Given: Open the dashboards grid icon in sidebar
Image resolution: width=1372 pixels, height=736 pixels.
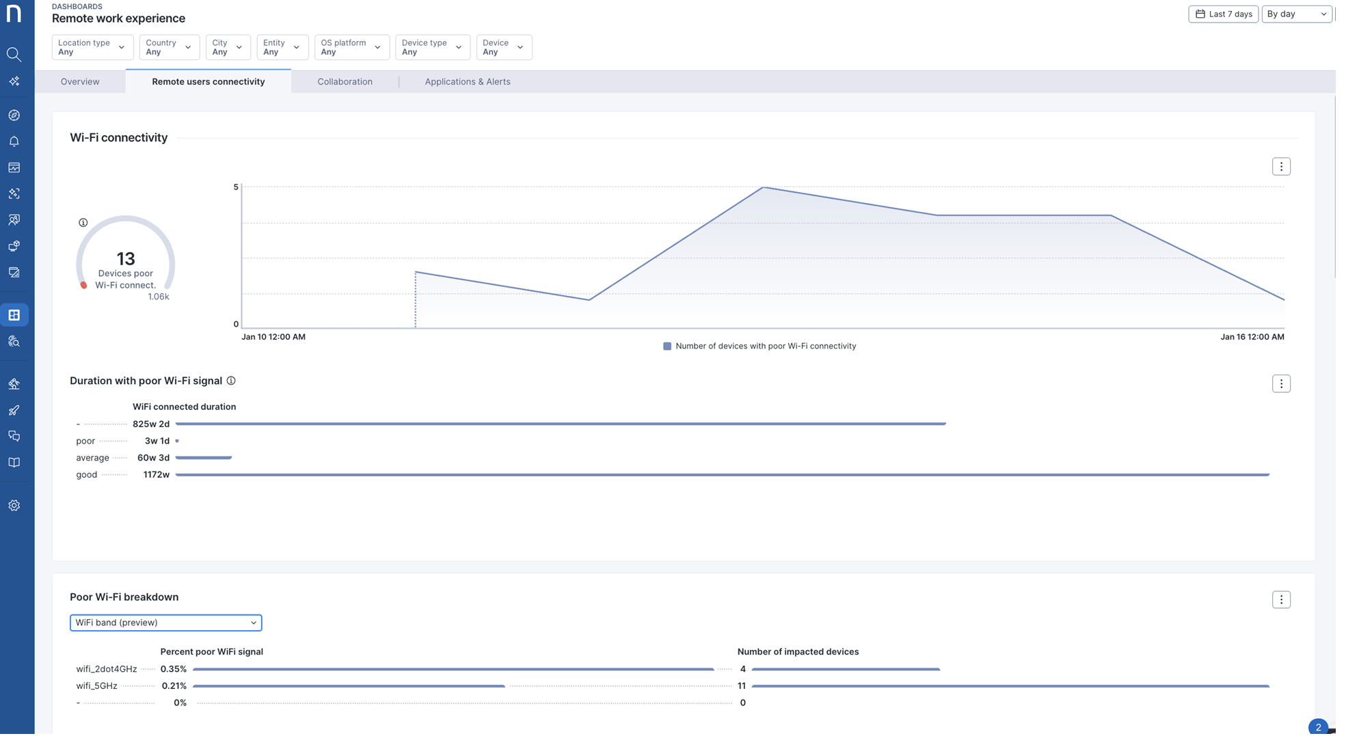Looking at the screenshot, I should pyautogui.click(x=14, y=315).
